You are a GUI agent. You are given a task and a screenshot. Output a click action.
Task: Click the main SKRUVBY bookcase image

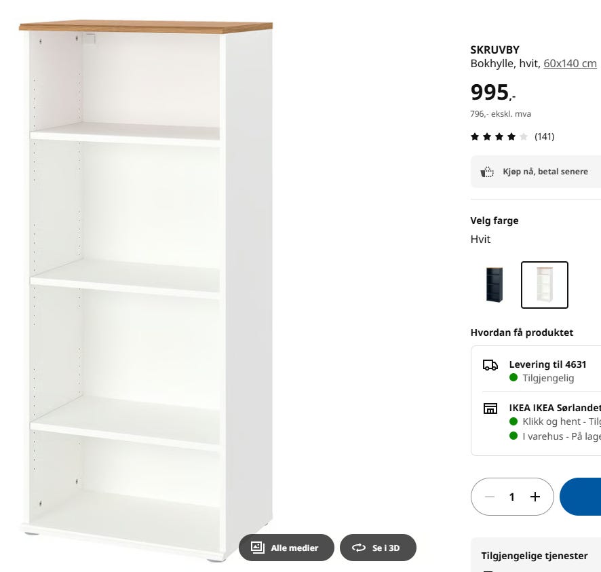pyautogui.click(x=146, y=291)
